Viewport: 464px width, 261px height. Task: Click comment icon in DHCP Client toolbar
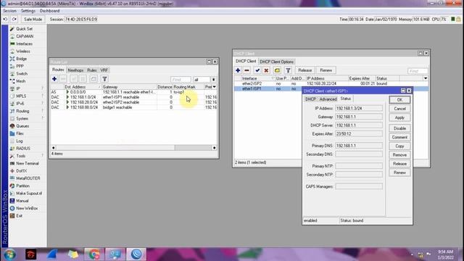click(x=277, y=70)
